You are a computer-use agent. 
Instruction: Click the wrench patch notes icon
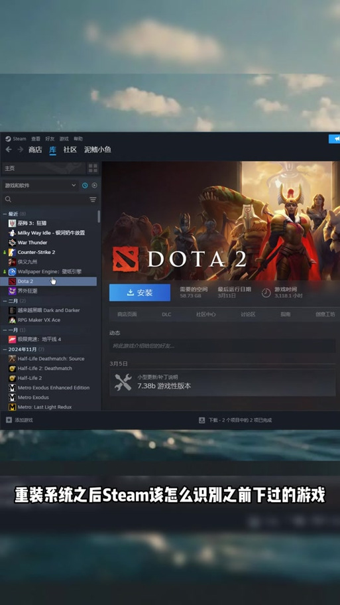pos(123,382)
